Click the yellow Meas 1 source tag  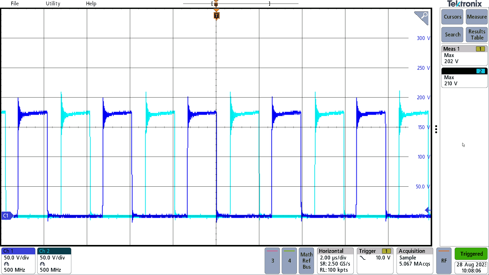(x=480, y=49)
